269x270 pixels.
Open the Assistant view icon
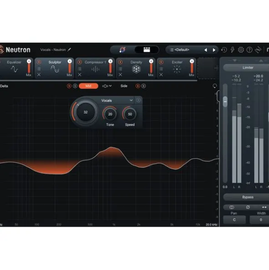122,50
